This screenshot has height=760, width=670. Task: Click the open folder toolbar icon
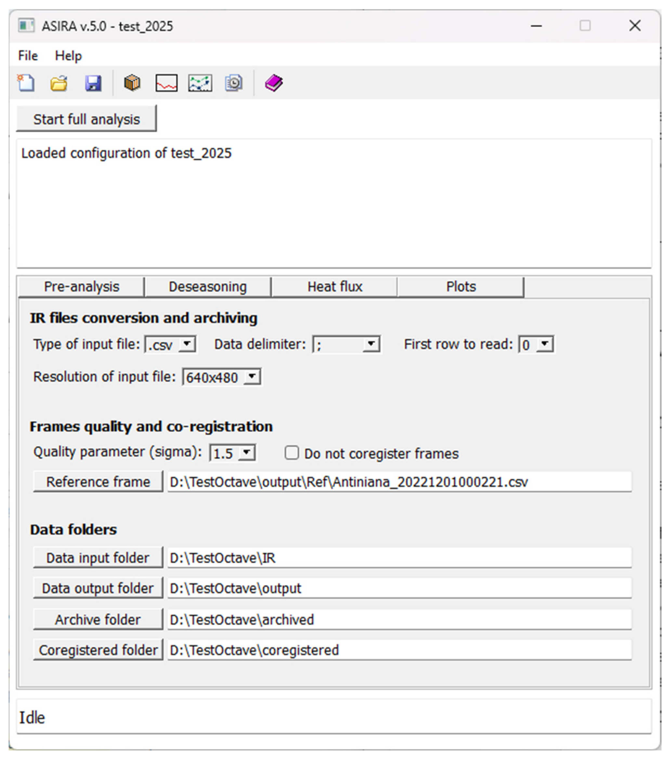tap(59, 83)
